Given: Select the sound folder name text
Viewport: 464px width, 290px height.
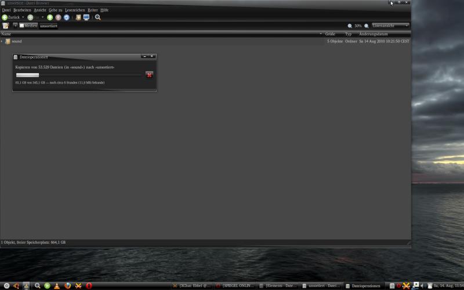Looking at the screenshot, I should (17, 41).
